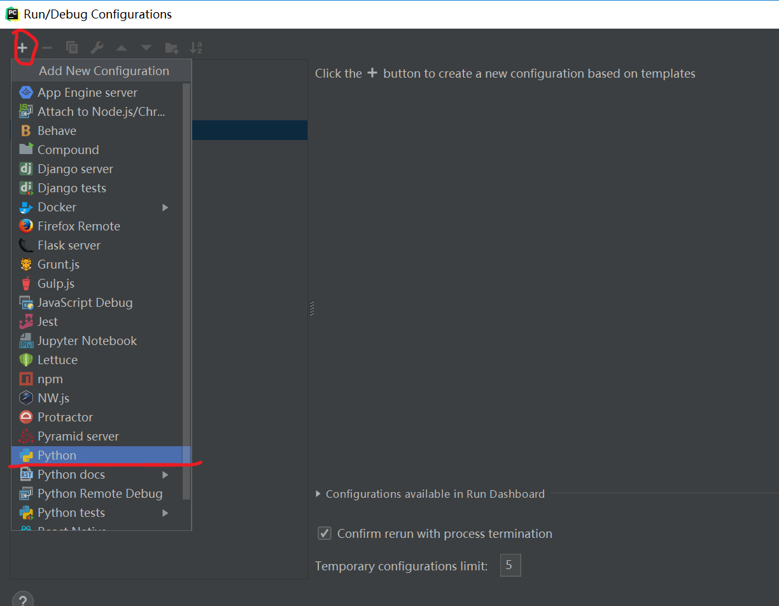779x606 pixels.
Task: Click the Compound folder icon
Action: coord(26,150)
